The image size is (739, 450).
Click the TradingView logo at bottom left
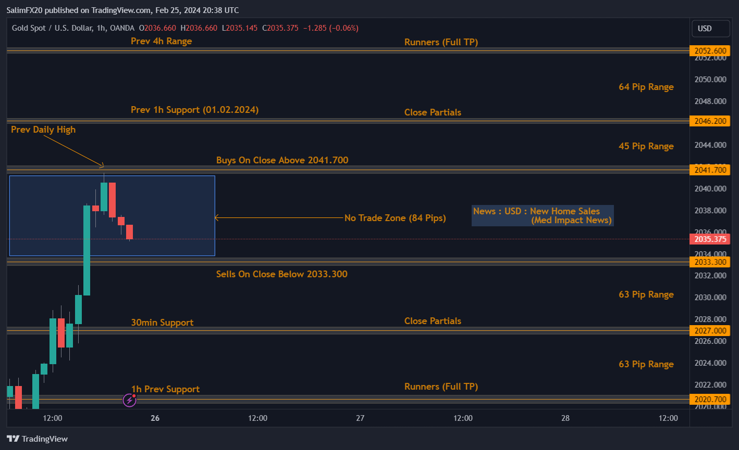pos(38,439)
